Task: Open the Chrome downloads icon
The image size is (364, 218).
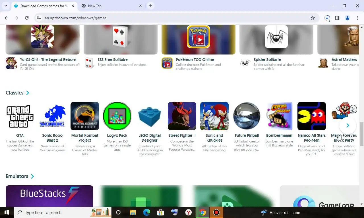Action: coord(327,18)
